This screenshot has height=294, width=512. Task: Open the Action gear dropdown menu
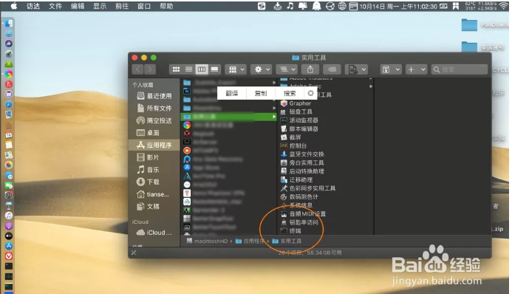[x=262, y=69]
